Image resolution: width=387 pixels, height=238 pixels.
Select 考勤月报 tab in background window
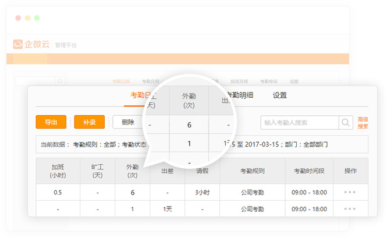coord(151,81)
